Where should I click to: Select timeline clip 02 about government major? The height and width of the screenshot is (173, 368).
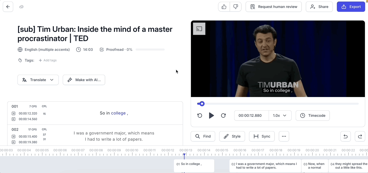click(265, 166)
